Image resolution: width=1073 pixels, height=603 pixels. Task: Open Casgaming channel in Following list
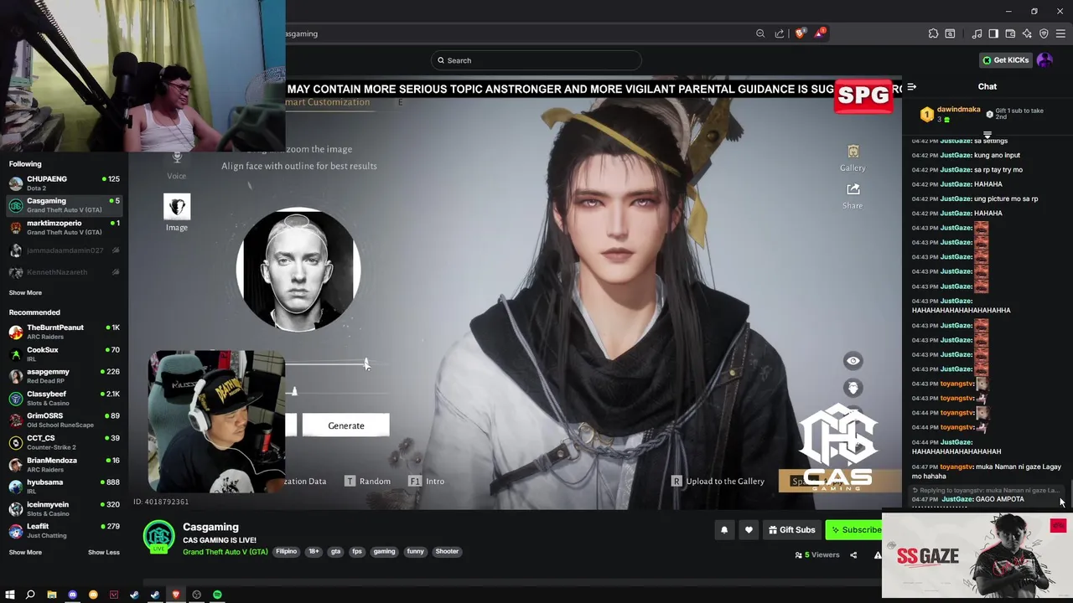pyautogui.click(x=65, y=205)
